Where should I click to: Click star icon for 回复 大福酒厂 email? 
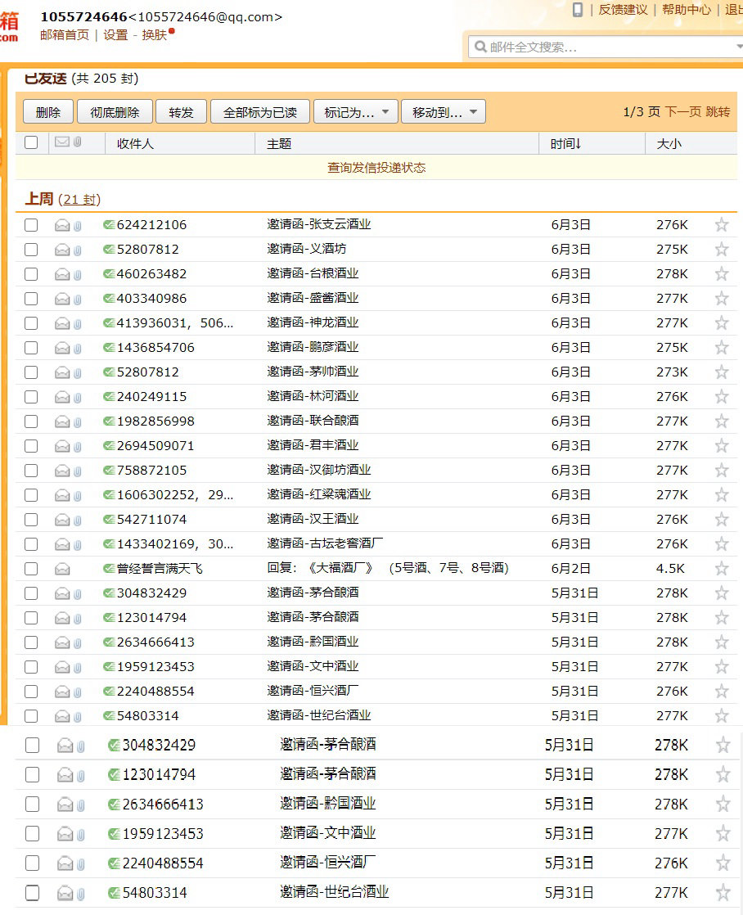point(721,569)
